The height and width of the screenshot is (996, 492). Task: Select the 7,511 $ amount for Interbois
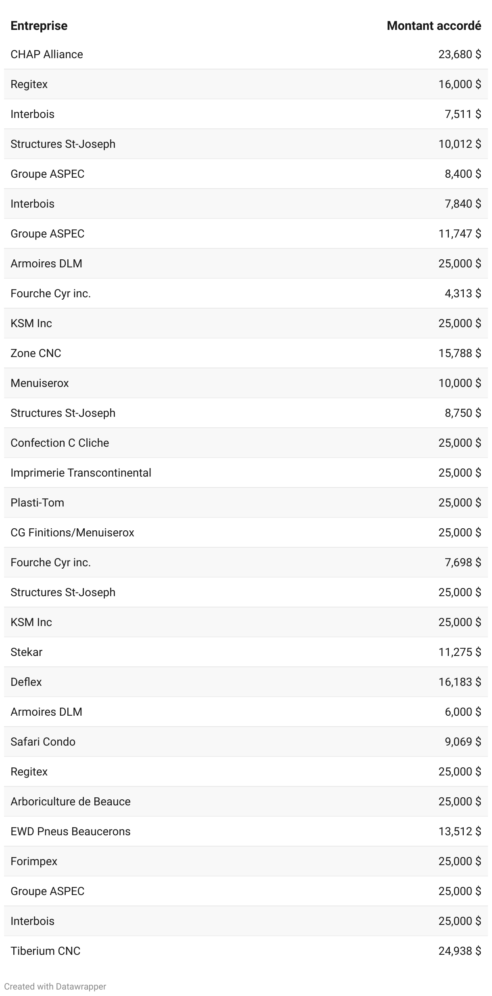[x=463, y=114]
